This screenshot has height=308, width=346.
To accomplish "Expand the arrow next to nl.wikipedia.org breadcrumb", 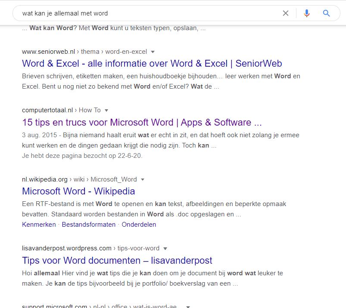I will [143, 179].
